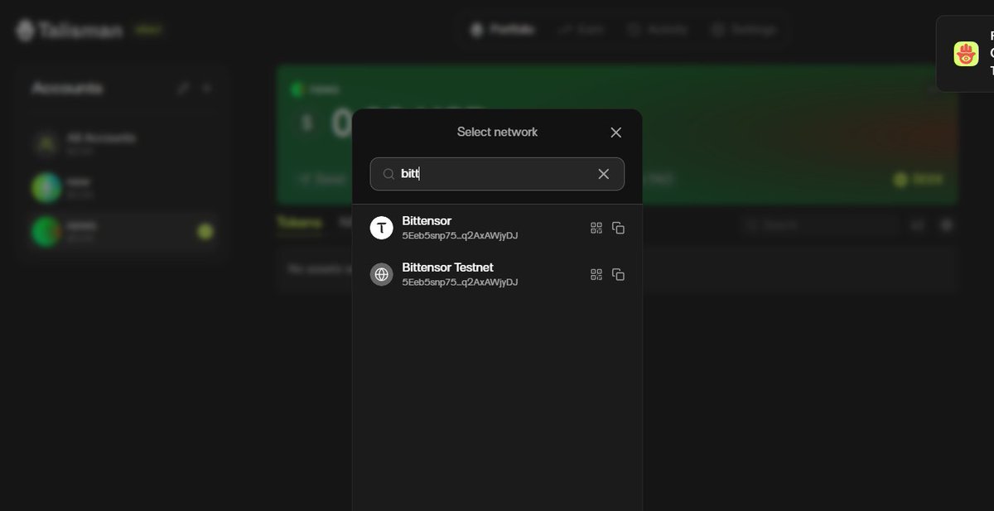
Task: Click the Bittensor Testnet globe icon
Action: click(x=381, y=274)
